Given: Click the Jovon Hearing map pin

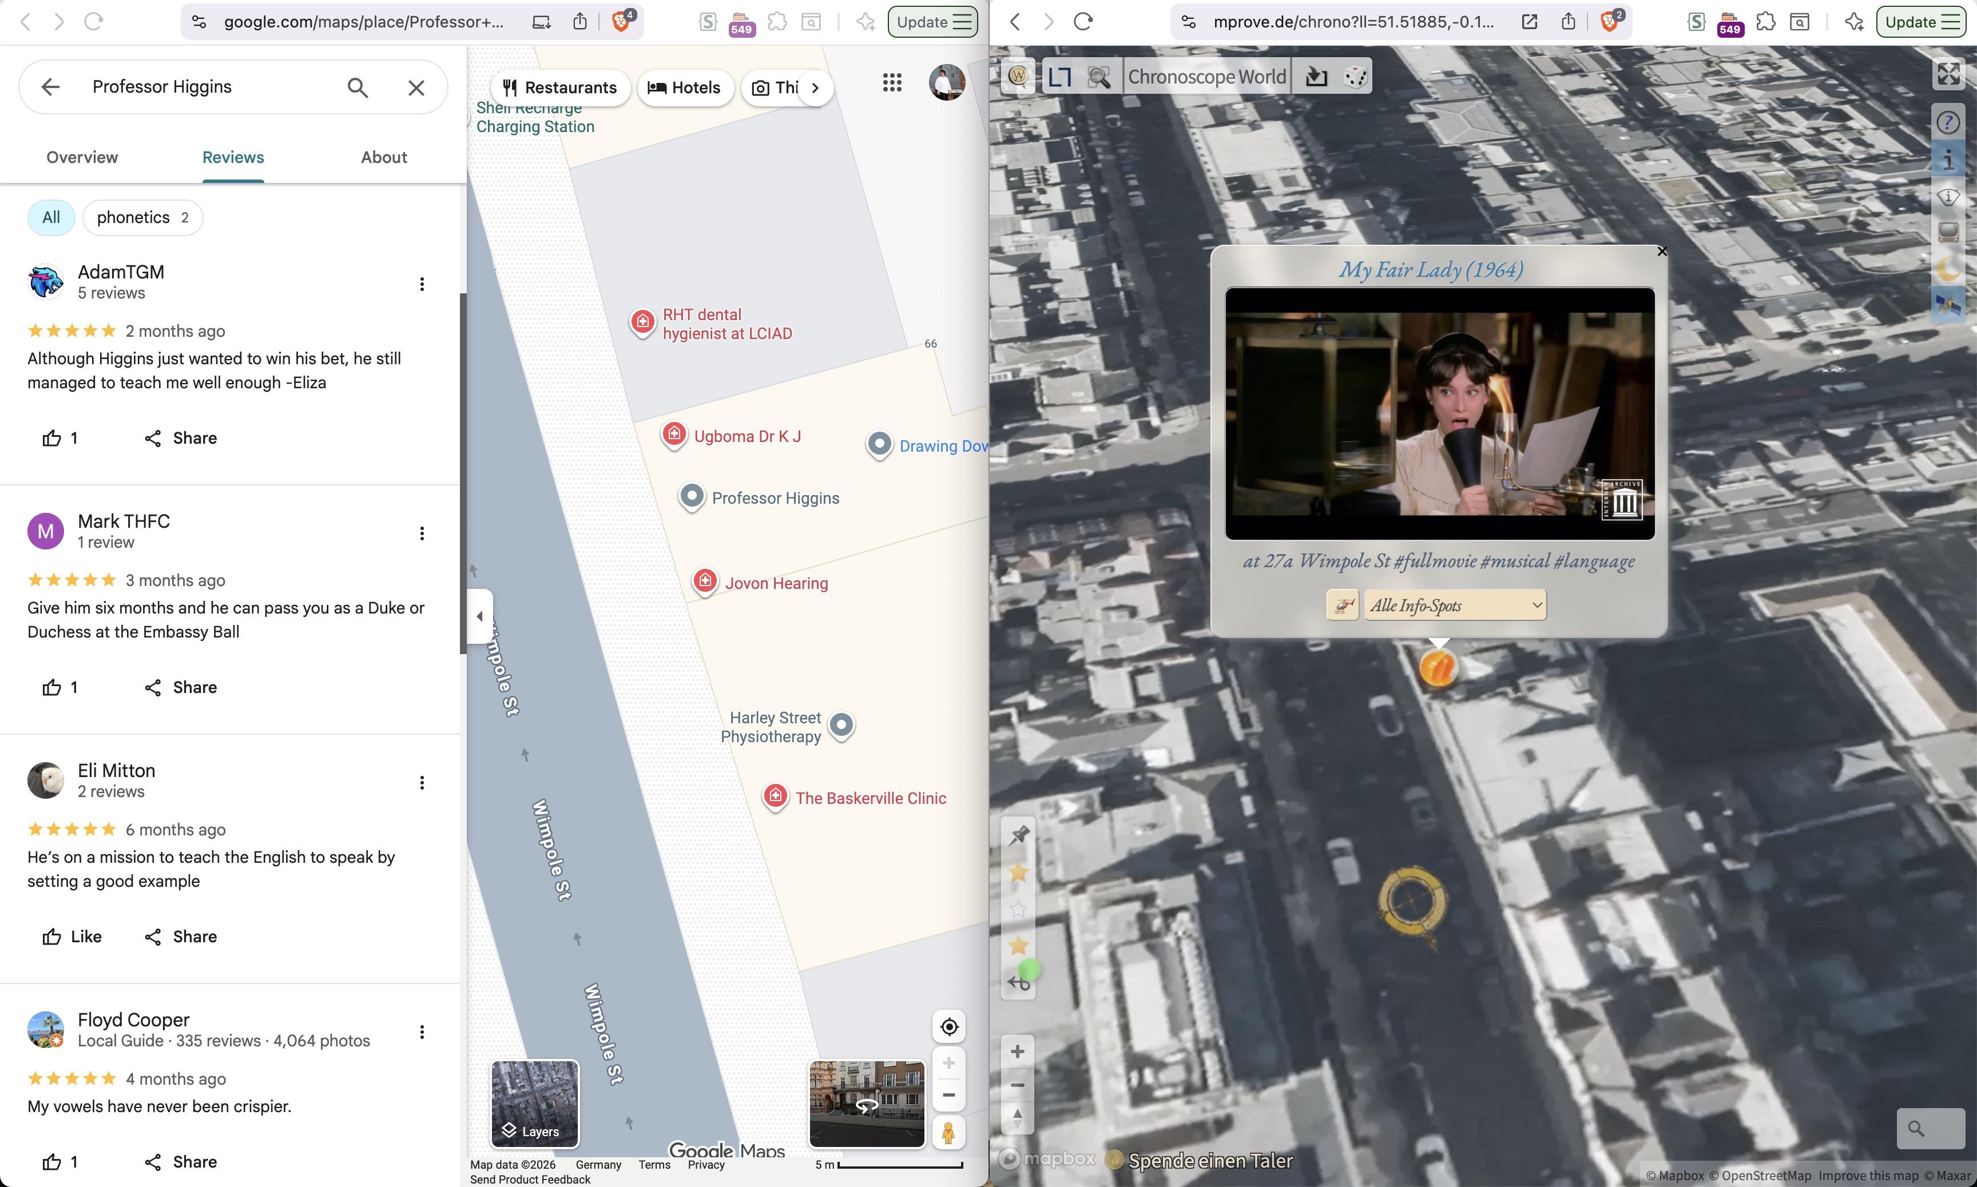Looking at the screenshot, I should [x=704, y=581].
